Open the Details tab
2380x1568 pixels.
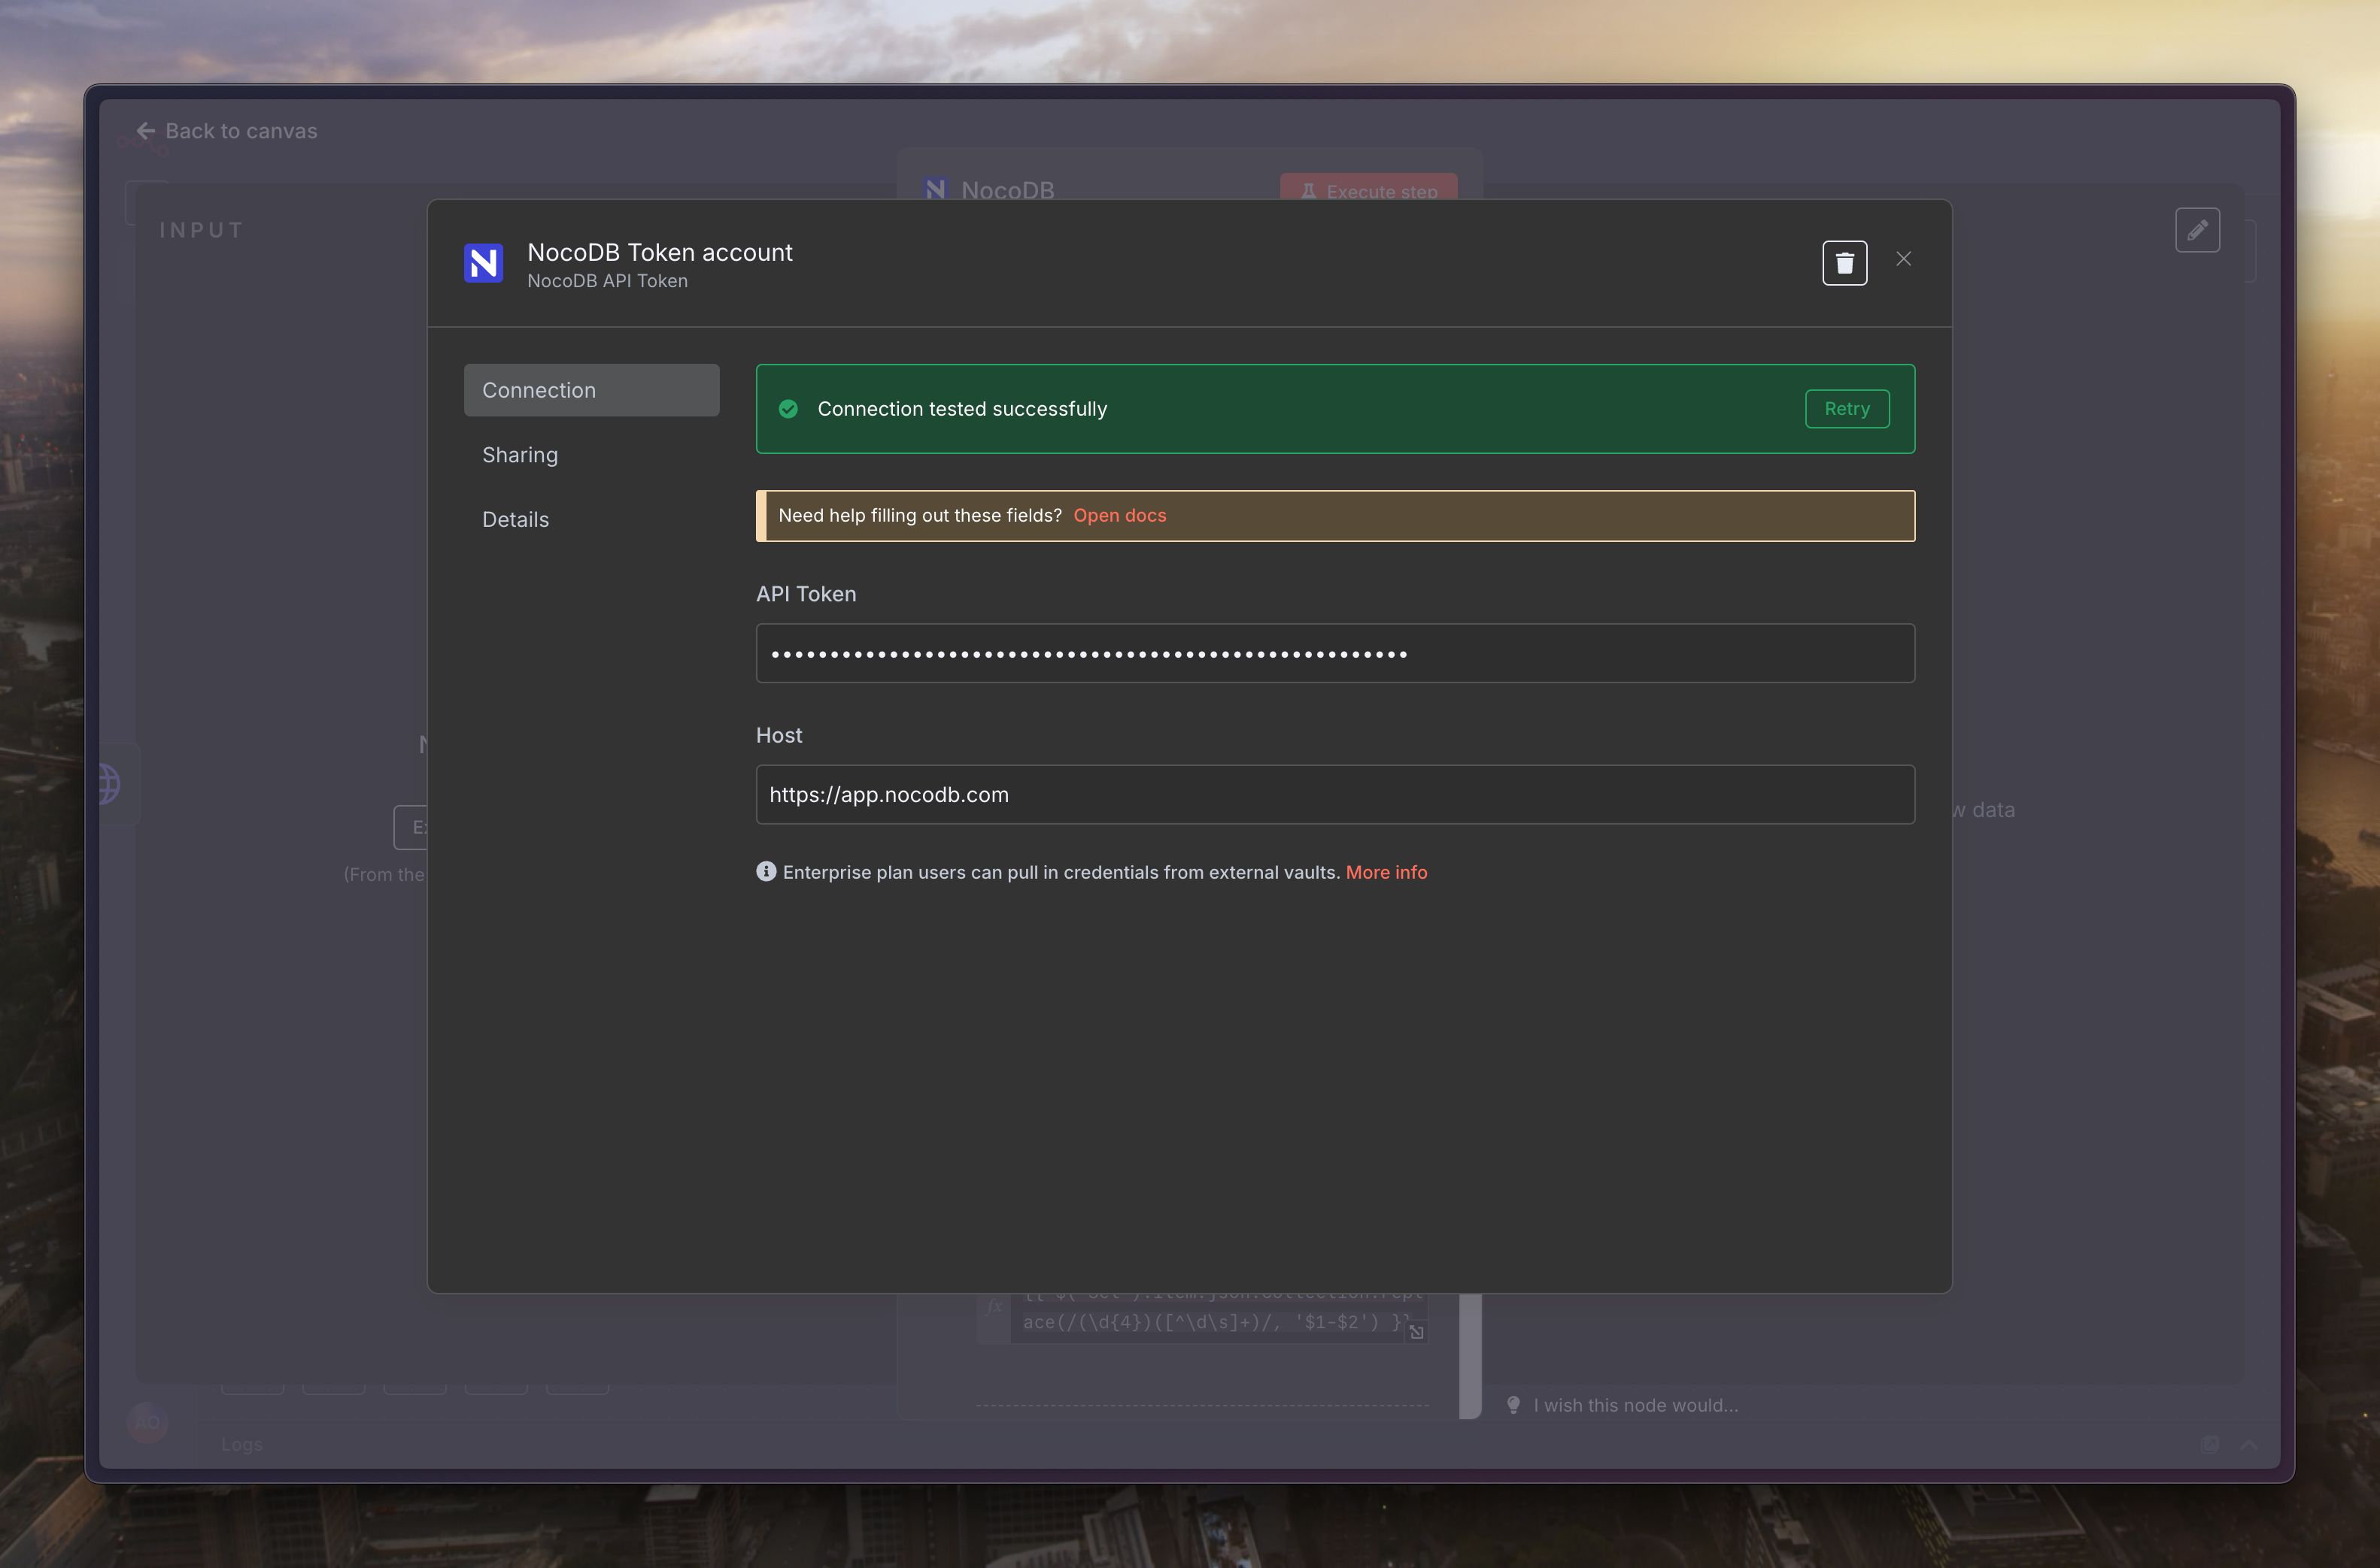tap(515, 519)
